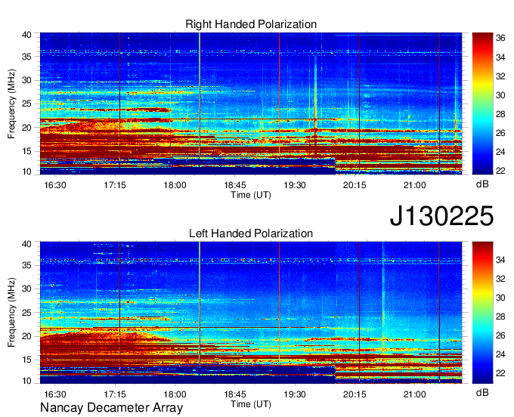Image resolution: width=514 pixels, height=417 pixels.
Task: Click inside the Right Handed Polarization spectrogram
Action: click(x=251, y=103)
